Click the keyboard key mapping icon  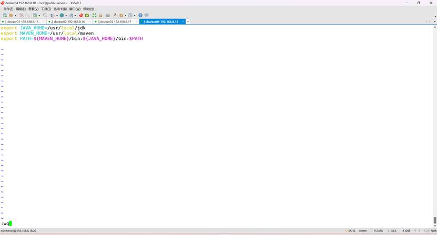[108, 15]
